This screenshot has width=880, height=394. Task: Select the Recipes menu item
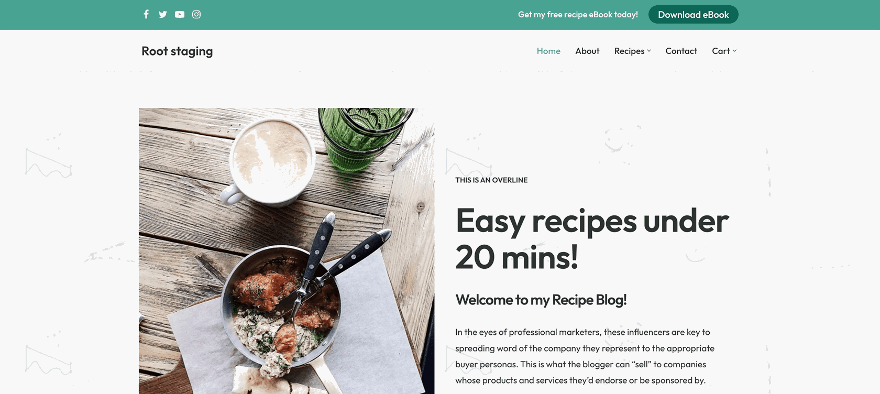click(629, 51)
